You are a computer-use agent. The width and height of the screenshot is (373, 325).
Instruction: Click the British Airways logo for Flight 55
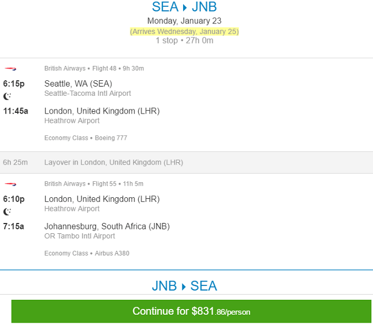point(10,184)
